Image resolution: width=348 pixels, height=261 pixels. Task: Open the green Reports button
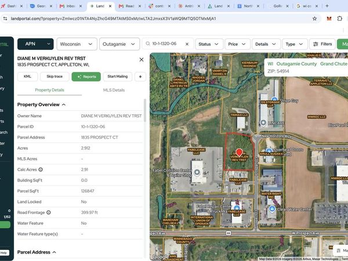[x=86, y=77]
